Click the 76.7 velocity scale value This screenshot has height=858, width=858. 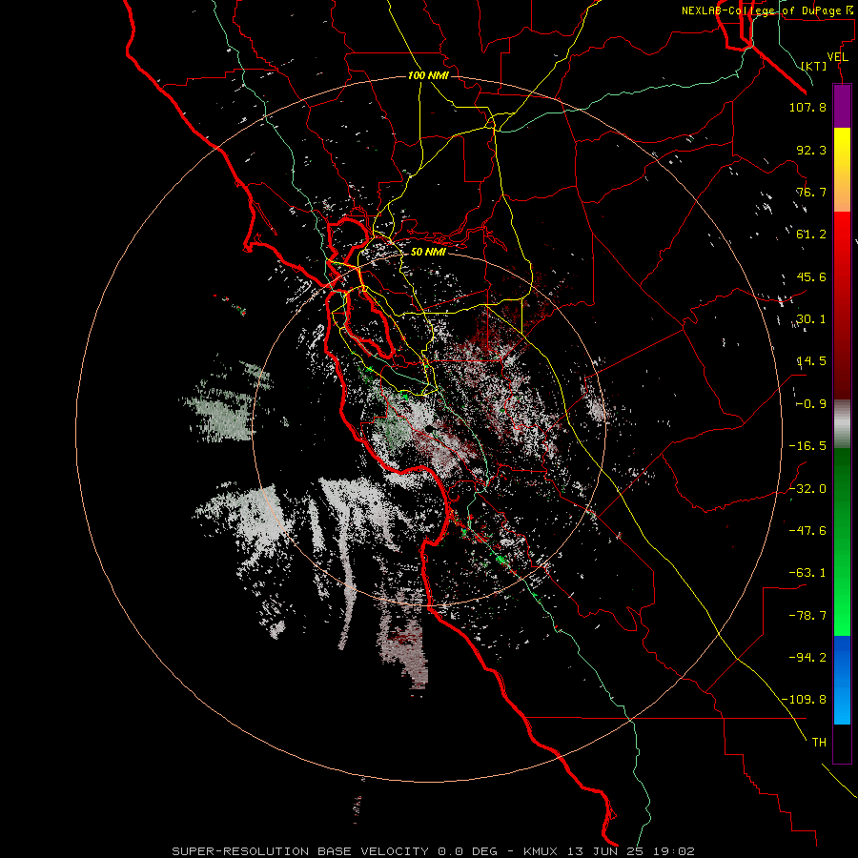[811, 192]
